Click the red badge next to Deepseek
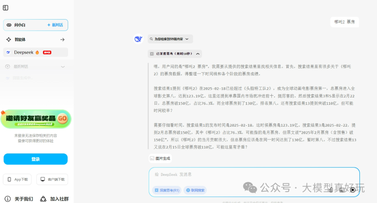377x203 pixels. [x=47, y=52]
